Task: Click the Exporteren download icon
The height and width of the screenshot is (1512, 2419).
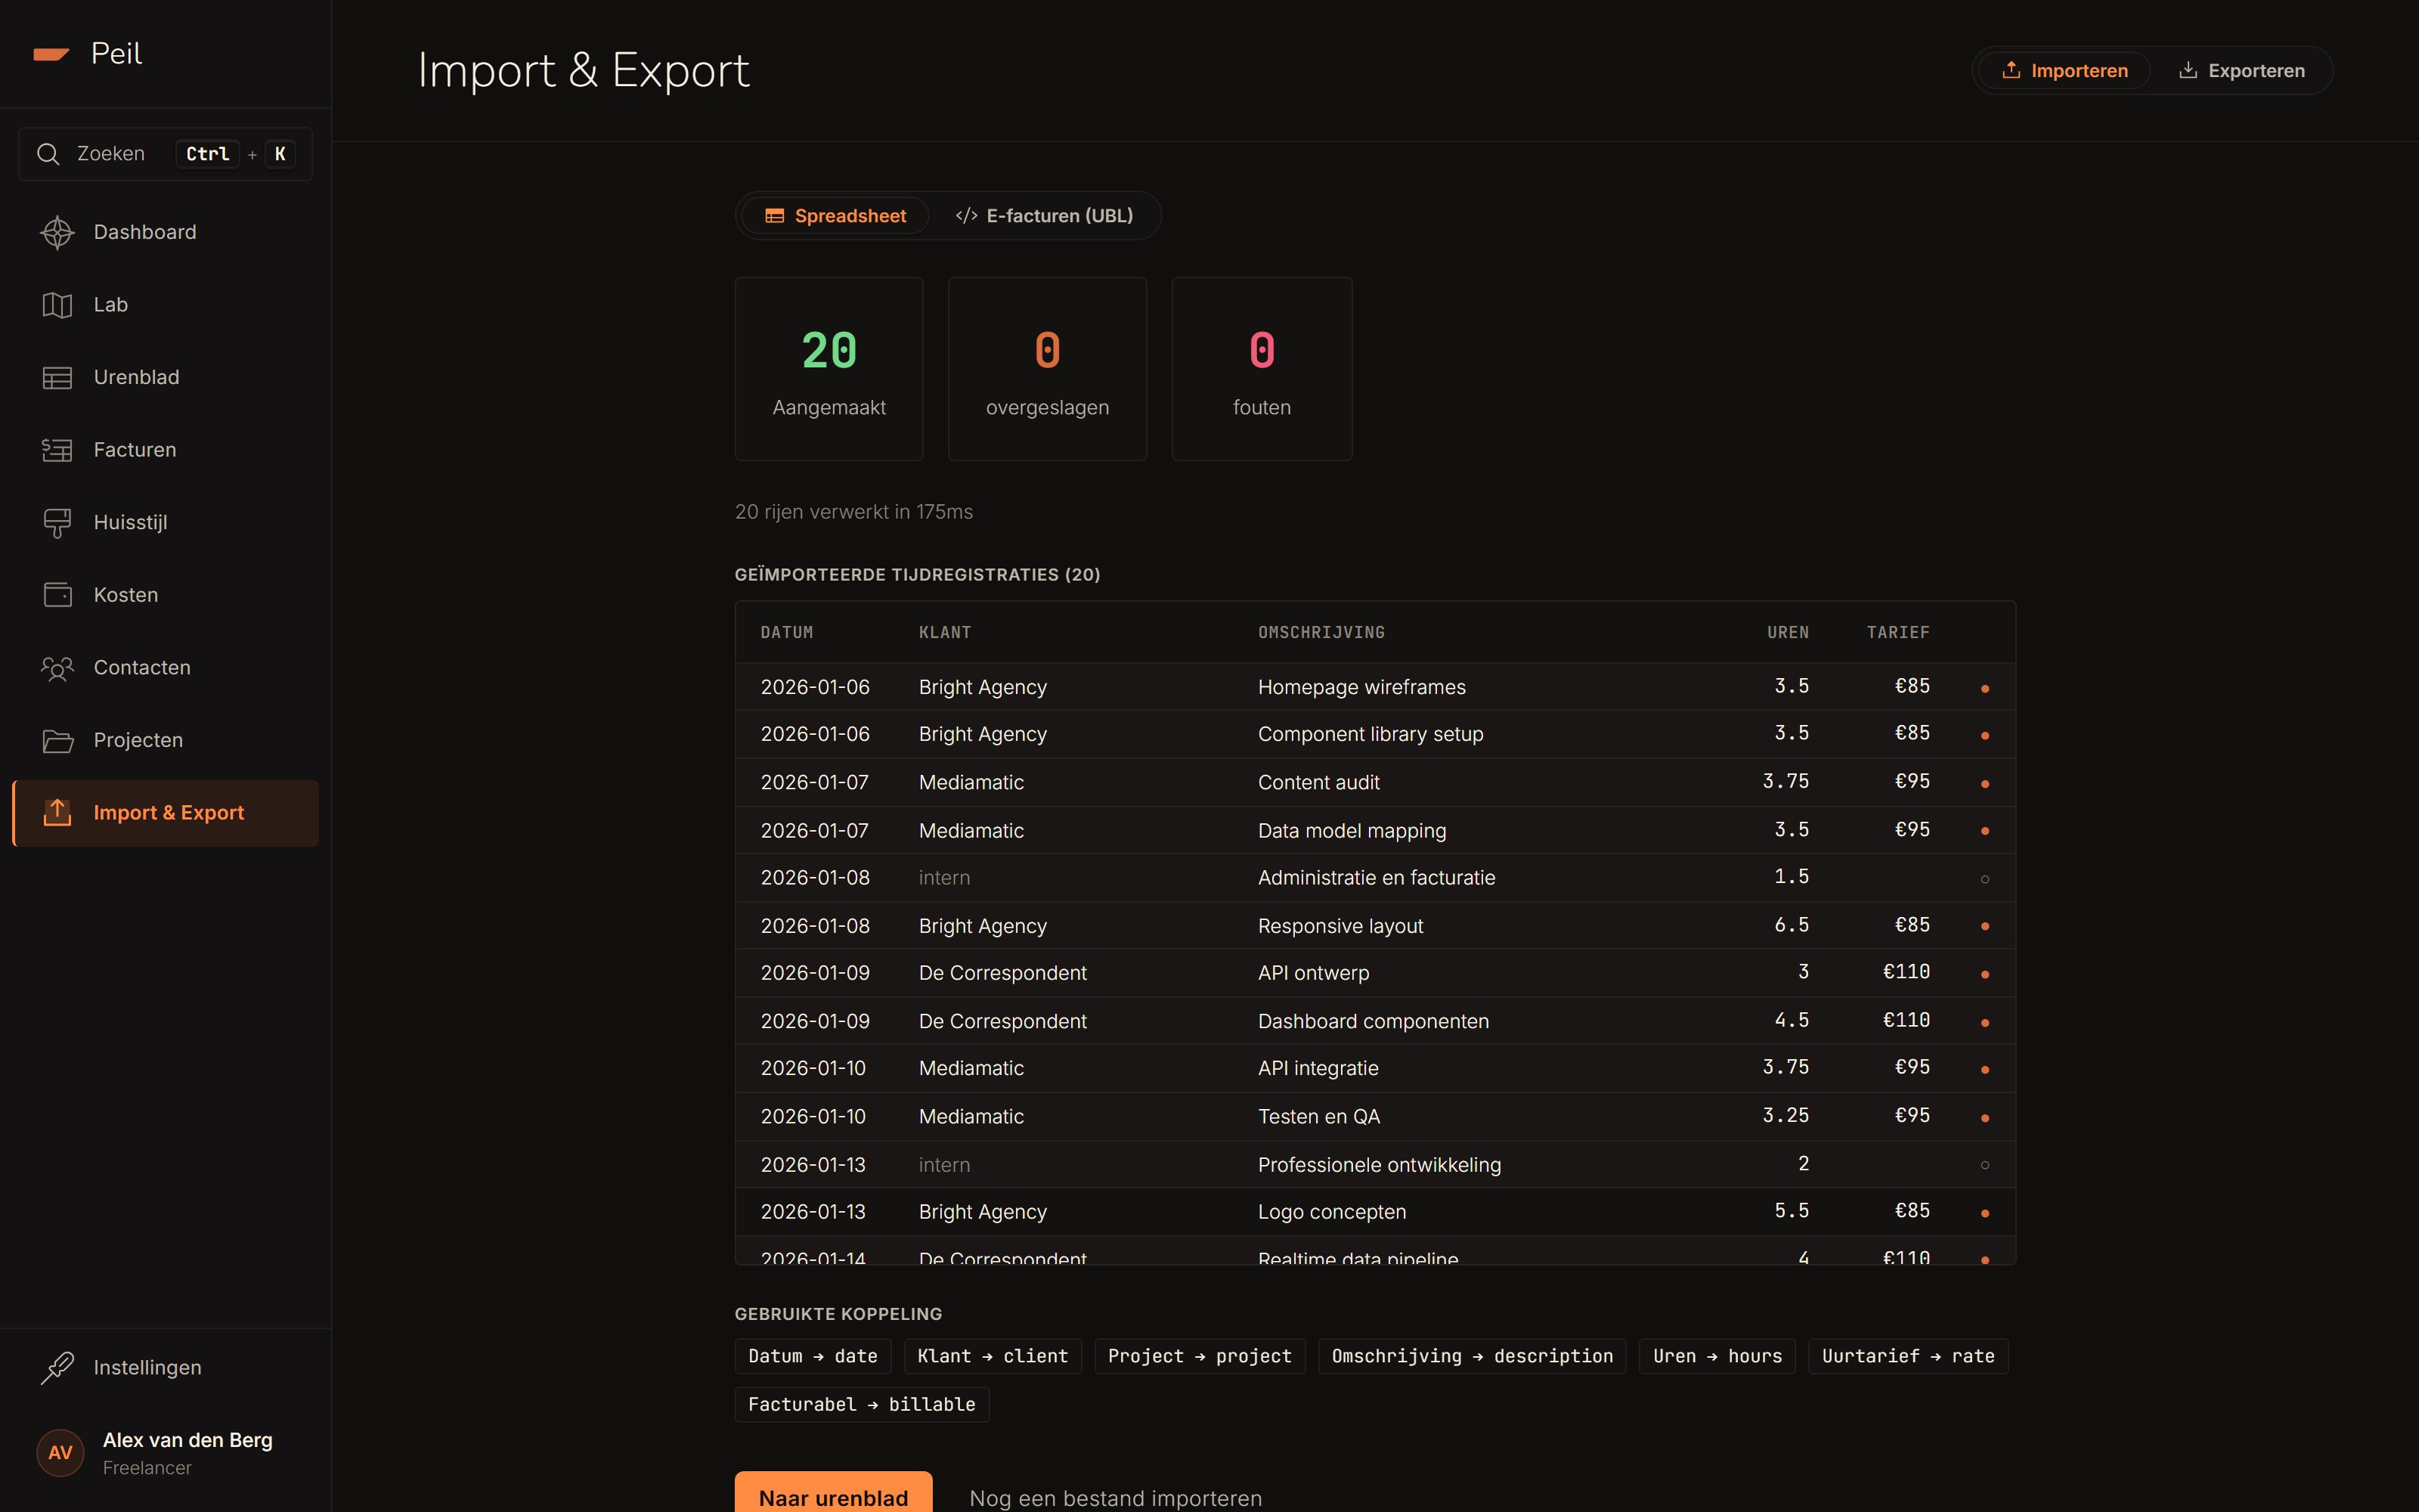Action: [x=2188, y=71]
